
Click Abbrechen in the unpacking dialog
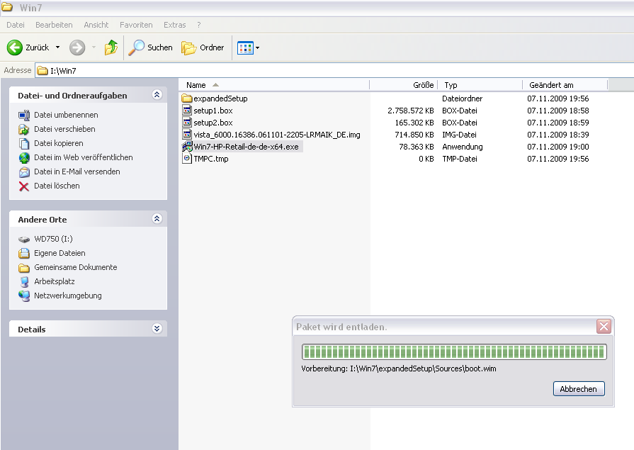pos(579,389)
